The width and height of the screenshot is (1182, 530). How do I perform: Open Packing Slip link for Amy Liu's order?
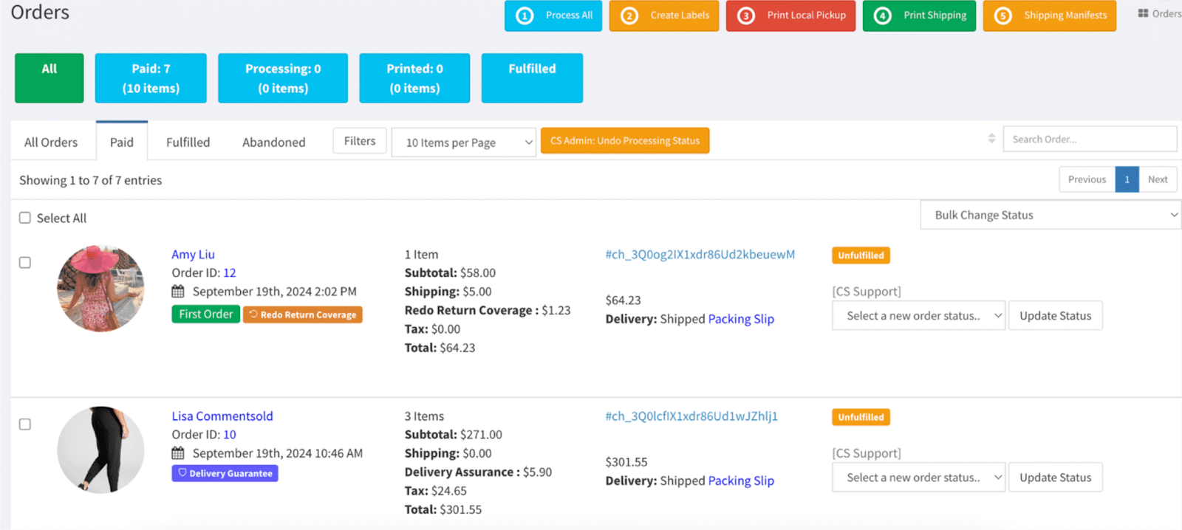[741, 319]
